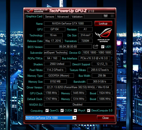Click the Subvendor field
Screen dimensions: 142x130
[x=56, y=52]
